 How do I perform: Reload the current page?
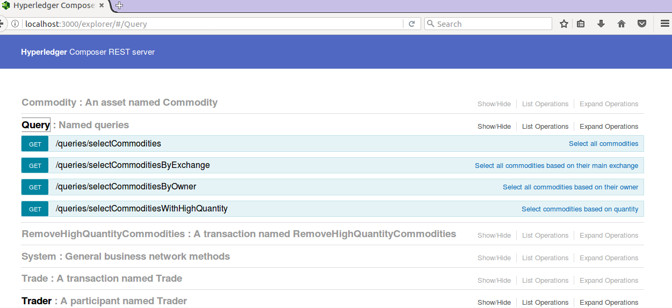[411, 24]
